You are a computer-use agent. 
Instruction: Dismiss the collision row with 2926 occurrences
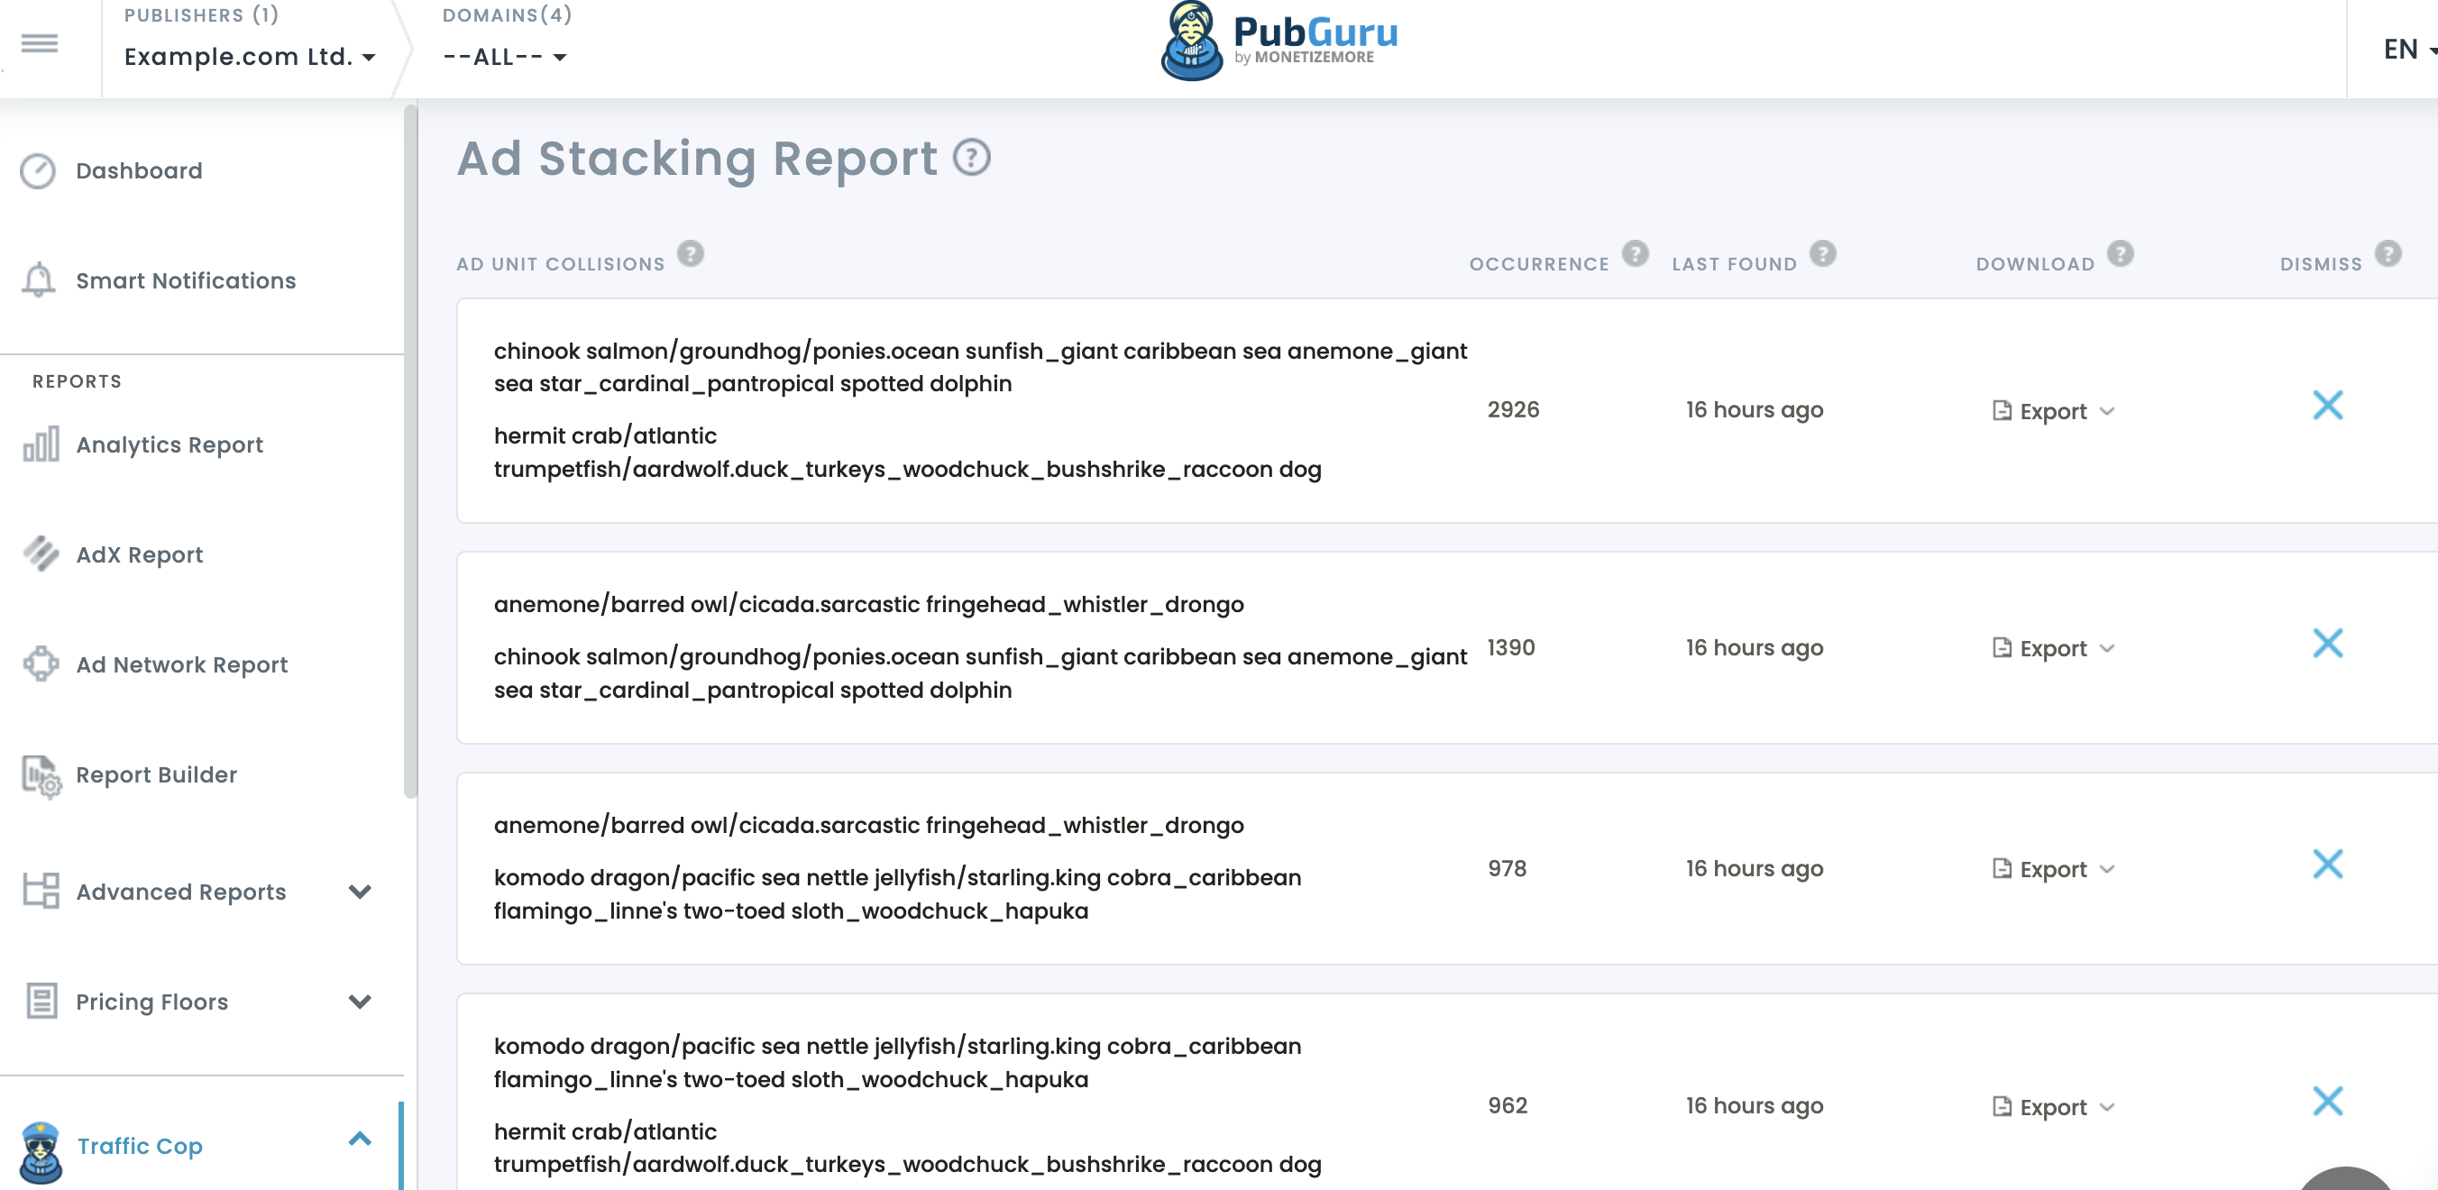point(2327,406)
